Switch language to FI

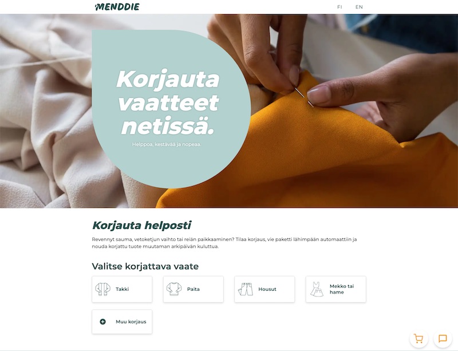point(339,7)
